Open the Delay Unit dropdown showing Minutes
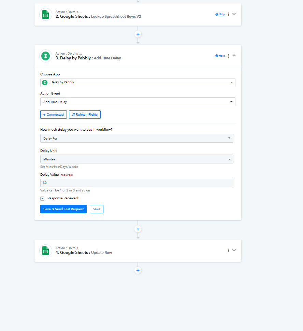 point(136,159)
